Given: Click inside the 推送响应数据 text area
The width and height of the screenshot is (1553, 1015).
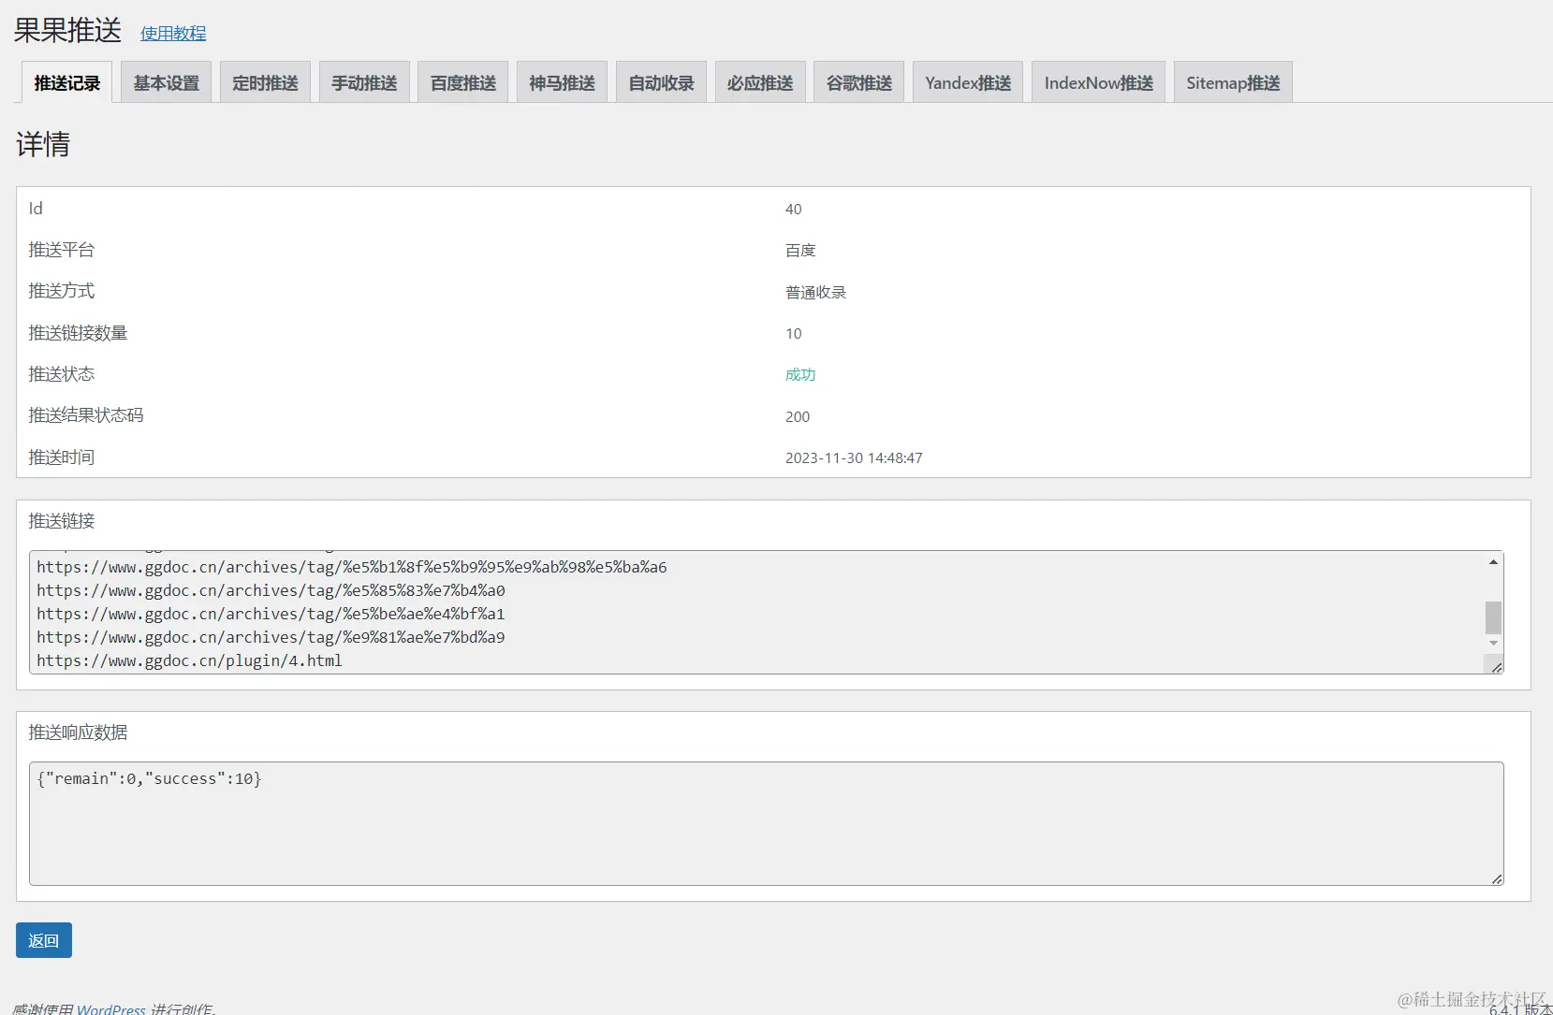Looking at the screenshot, I should [x=767, y=823].
